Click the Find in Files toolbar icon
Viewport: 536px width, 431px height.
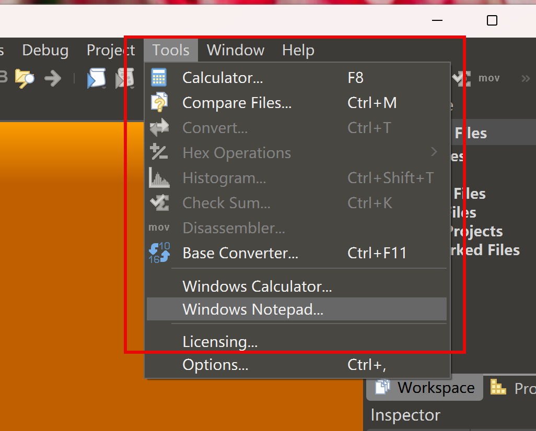[x=25, y=78]
